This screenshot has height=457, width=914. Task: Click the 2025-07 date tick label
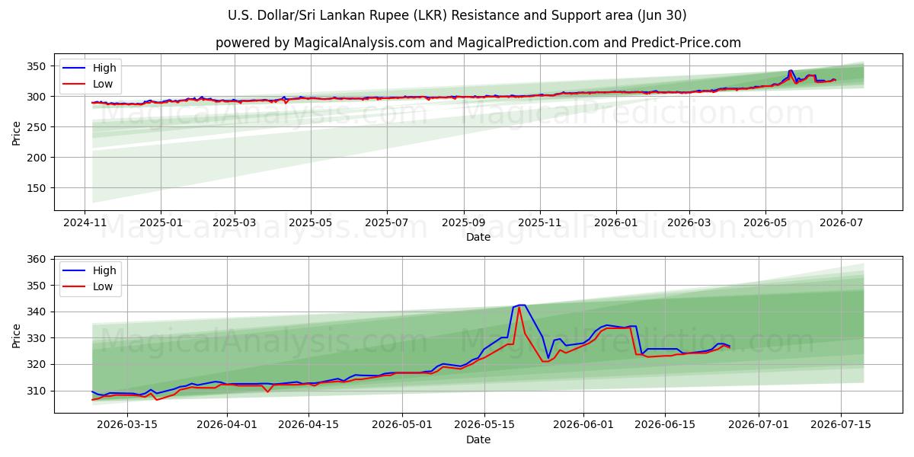(386, 223)
